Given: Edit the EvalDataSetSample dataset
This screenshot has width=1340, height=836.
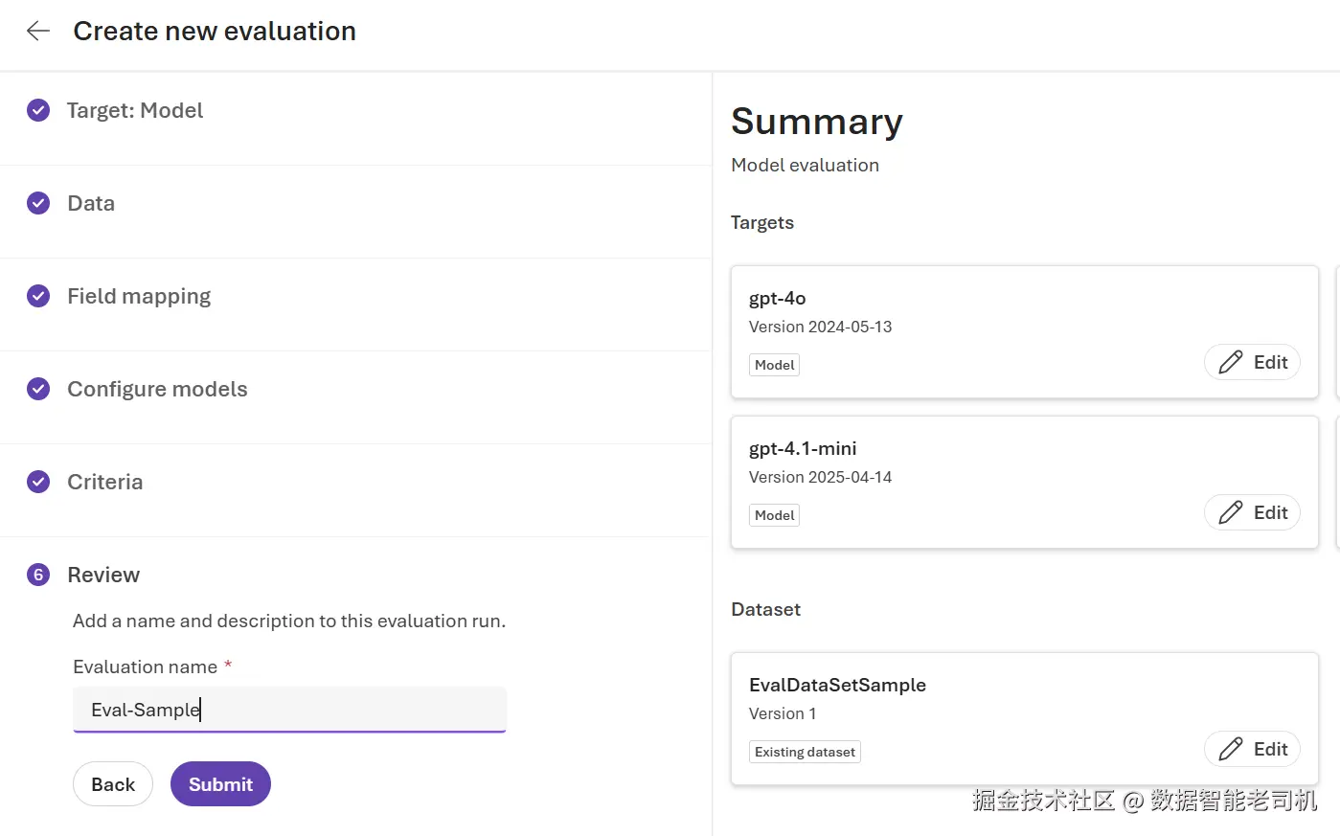Looking at the screenshot, I should [1252, 749].
